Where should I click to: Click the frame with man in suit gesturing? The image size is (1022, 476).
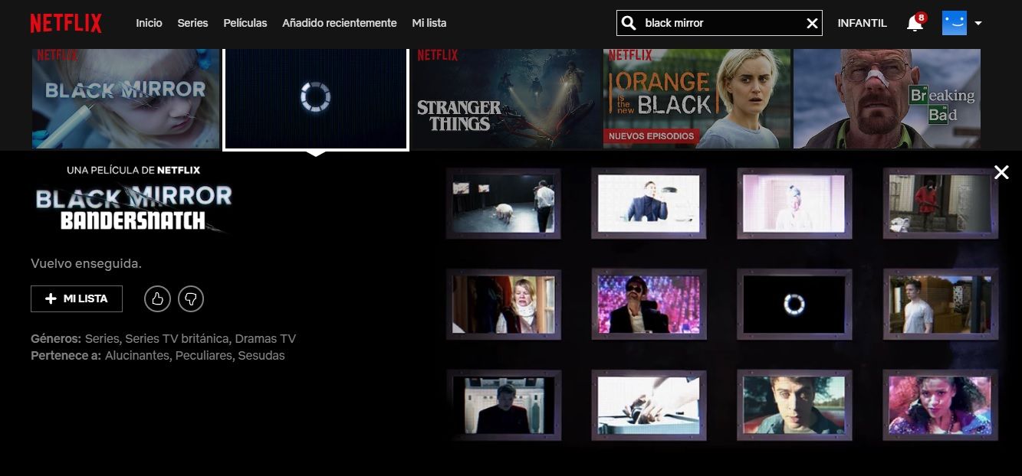[x=649, y=204]
